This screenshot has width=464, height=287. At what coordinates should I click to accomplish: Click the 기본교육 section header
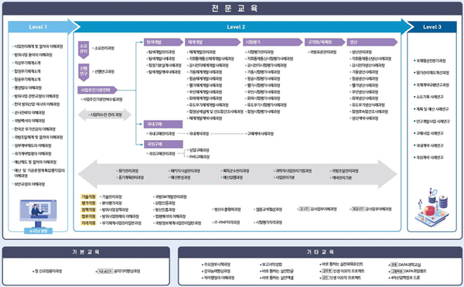pos(86,252)
